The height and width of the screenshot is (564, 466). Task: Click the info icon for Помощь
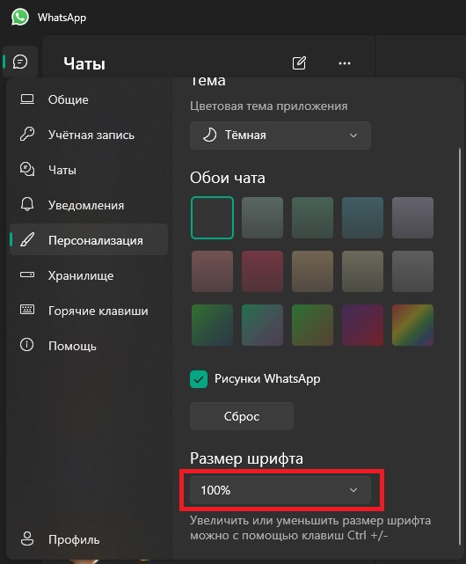click(x=27, y=345)
